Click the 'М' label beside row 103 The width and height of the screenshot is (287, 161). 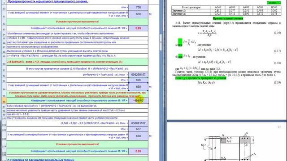150,136
